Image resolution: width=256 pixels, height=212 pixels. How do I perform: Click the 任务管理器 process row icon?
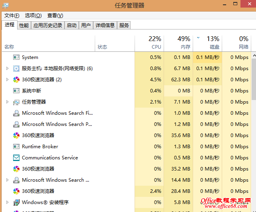click(x=16, y=102)
